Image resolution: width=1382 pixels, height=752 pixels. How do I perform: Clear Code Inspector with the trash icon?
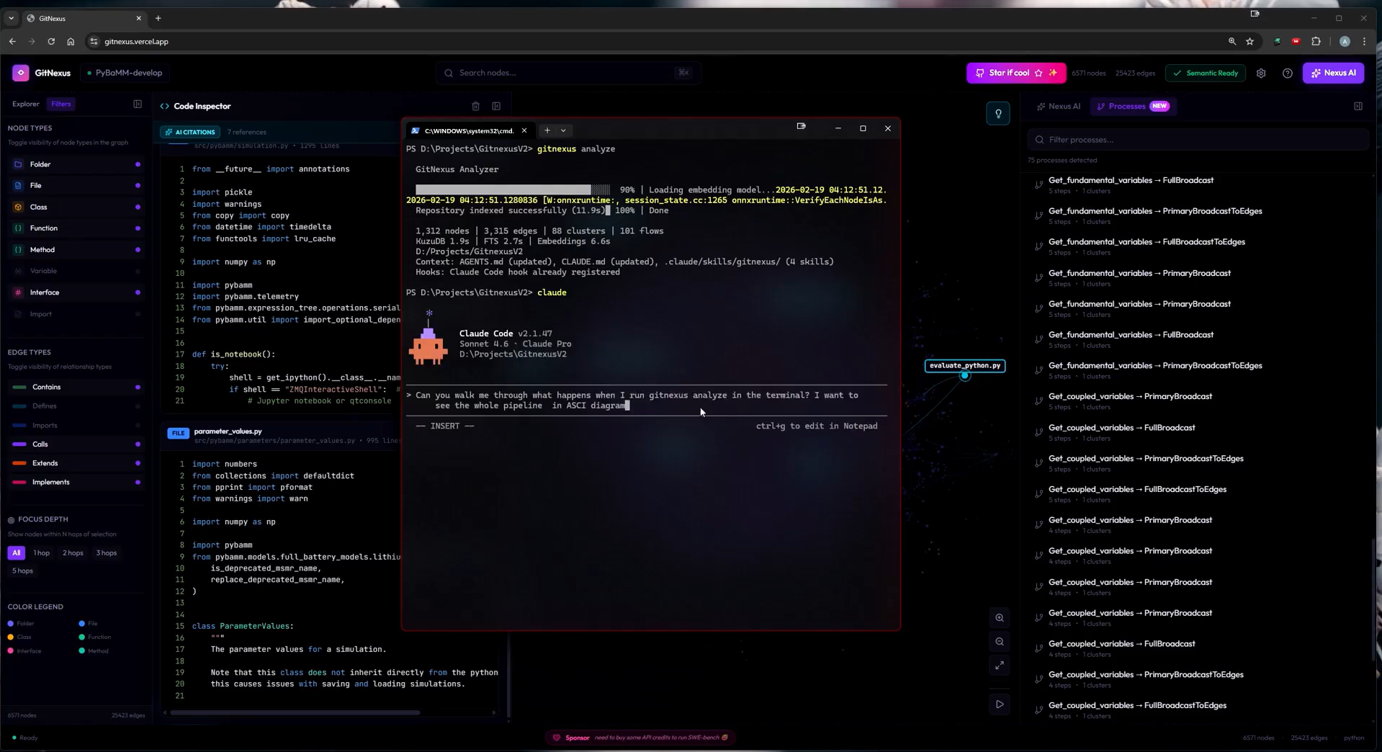(475, 106)
